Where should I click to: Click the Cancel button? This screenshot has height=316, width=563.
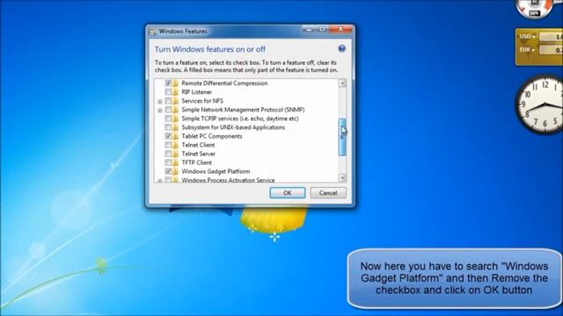328,193
